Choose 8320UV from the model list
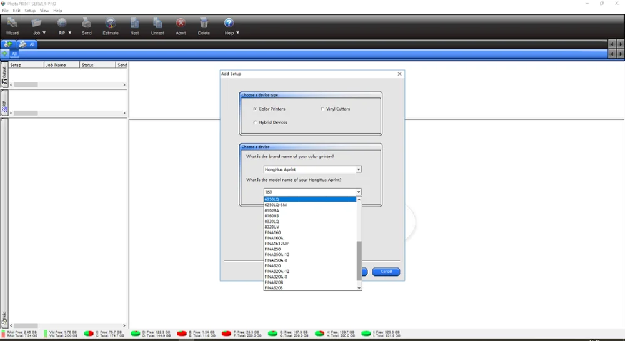Viewport: 625px width, 341px height. 310,227
